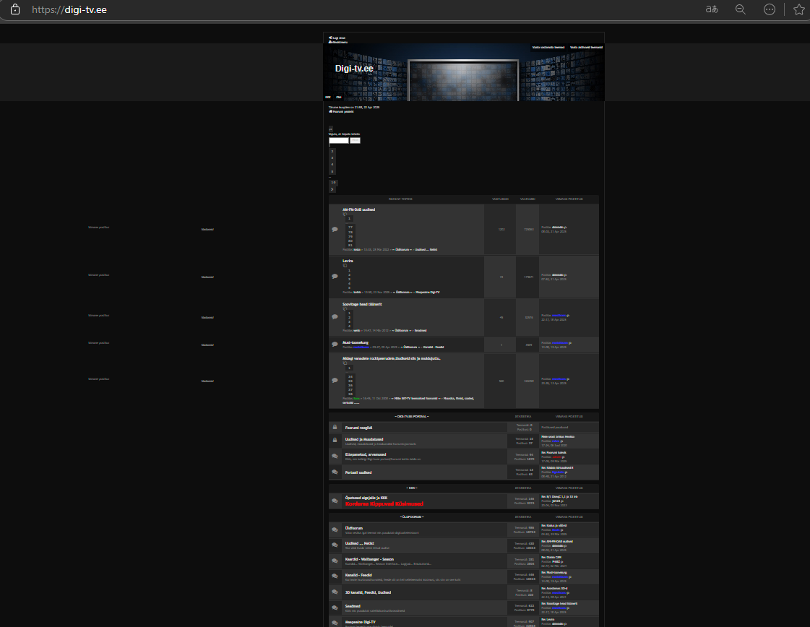810x627 pixels.
Task: Open the Uudised ja Raadatused forum
Action: 364,439
